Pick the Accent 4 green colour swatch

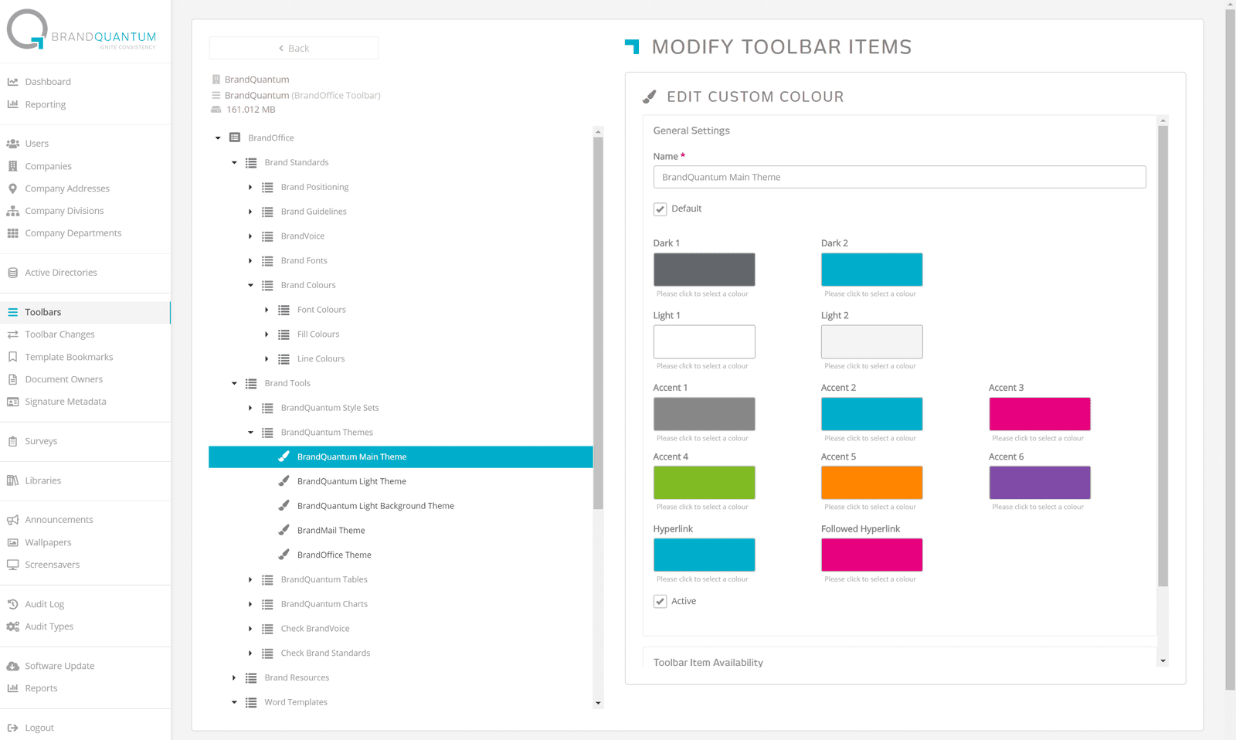coord(704,483)
